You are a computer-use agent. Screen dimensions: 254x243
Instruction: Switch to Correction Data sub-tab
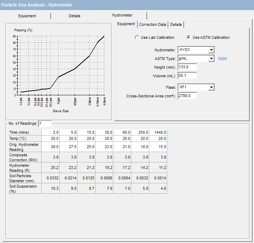[152, 24]
